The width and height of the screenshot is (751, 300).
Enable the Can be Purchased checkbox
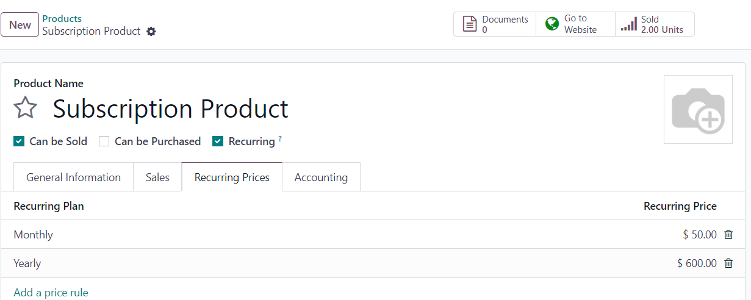point(104,141)
